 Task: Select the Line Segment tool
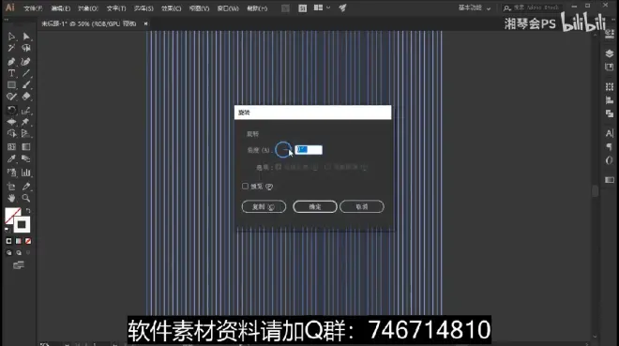pyautogui.click(x=26, y=73)
